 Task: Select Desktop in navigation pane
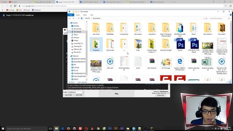pyautogui.click(x=76, y=26)
